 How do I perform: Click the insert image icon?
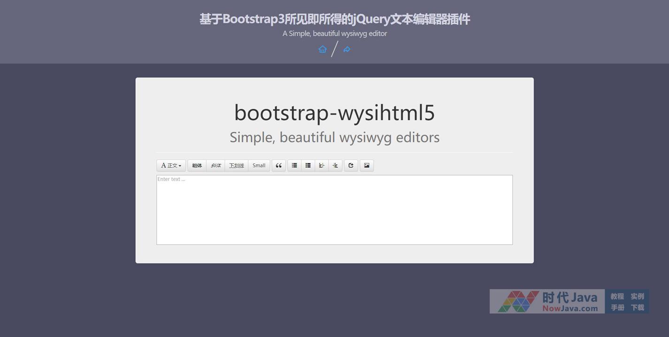[367, 166]
